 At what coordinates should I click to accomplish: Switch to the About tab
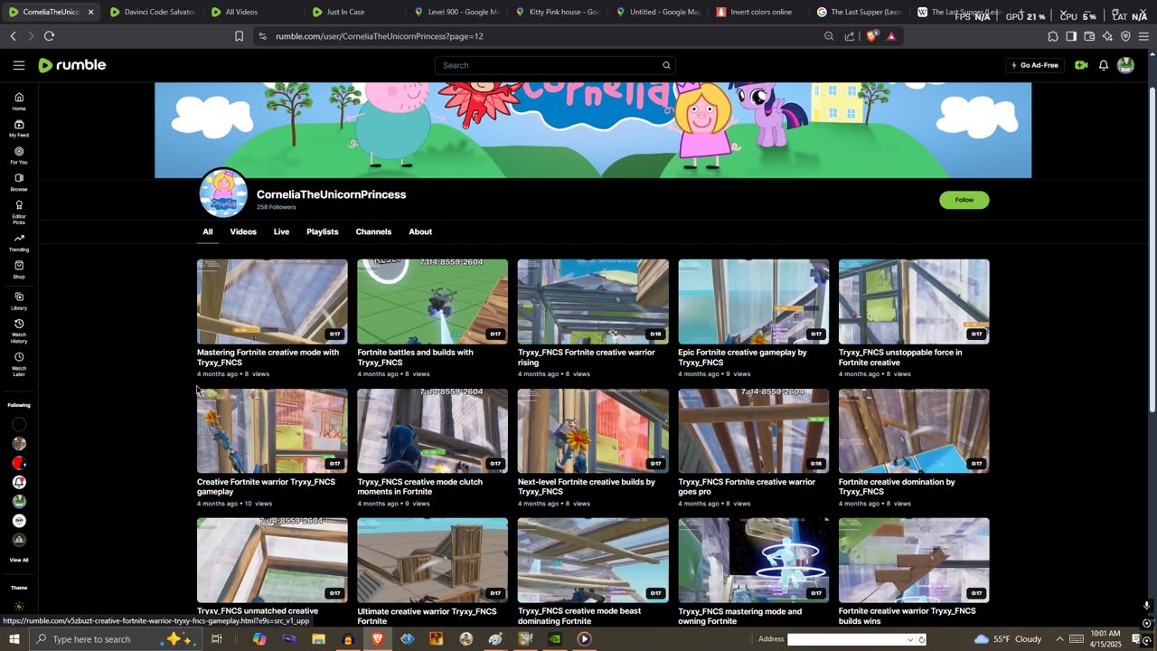[x=420, y=231]
